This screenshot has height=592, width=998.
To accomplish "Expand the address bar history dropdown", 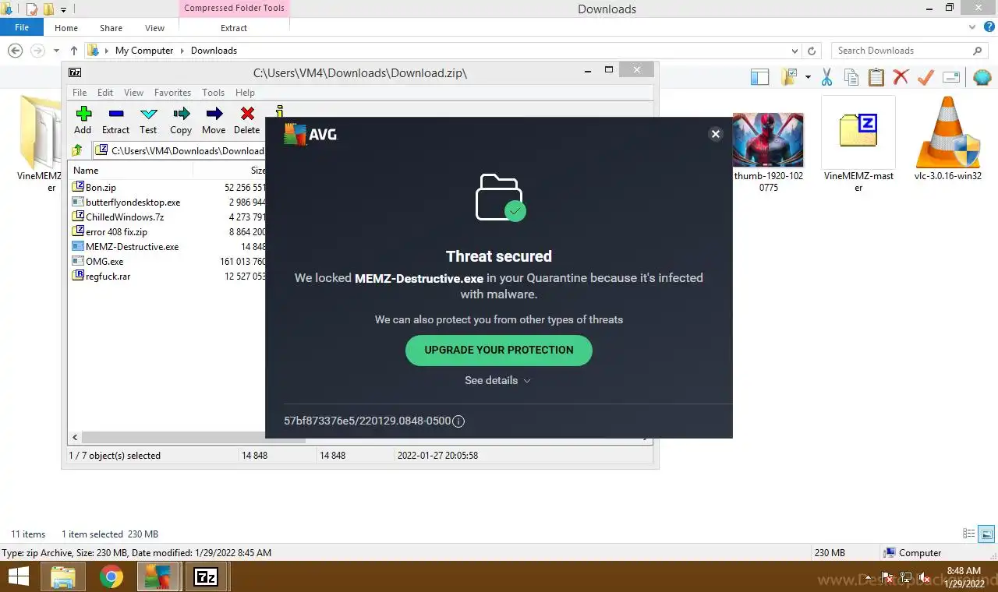I will point(795,51).
